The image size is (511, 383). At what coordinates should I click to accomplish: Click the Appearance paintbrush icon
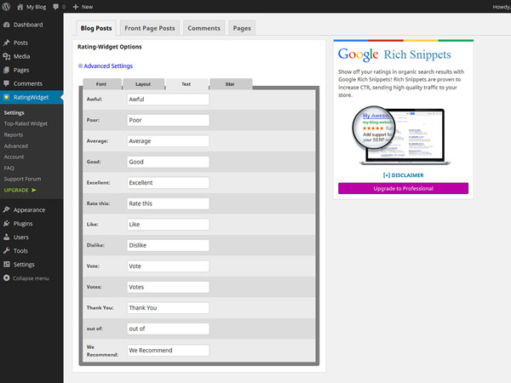coord(7,209)
